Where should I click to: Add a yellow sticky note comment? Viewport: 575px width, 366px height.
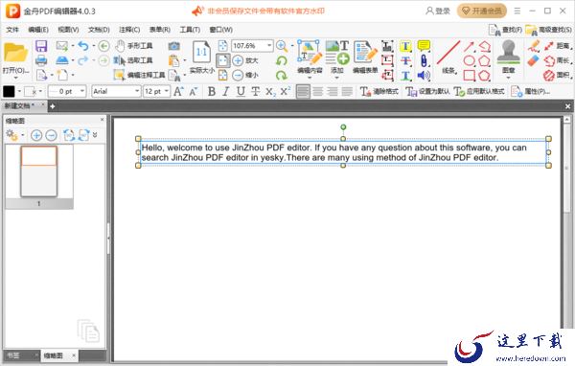click(424, 46)
